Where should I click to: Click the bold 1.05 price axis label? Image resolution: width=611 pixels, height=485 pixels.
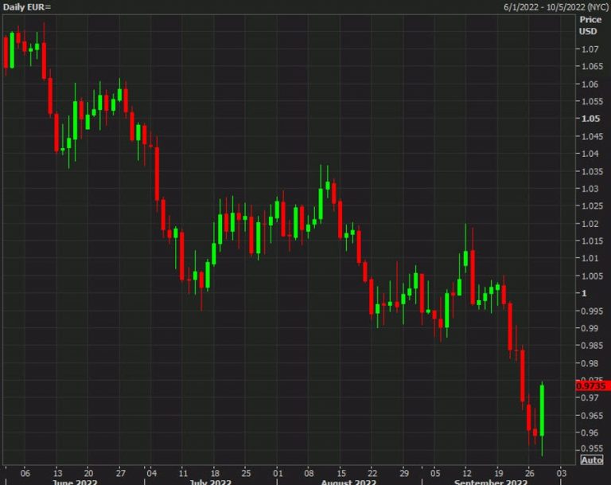pyautogui.click(x=590, y=119)
